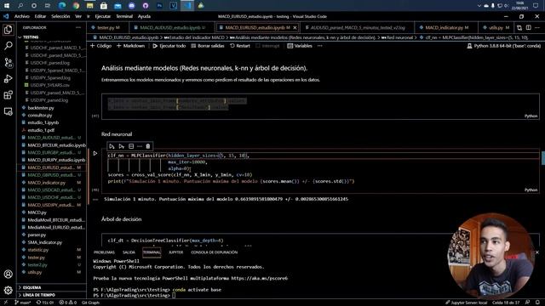The image size is (545, 306).
Task: Open the Windows Start menu
Action: coord(7,6)
